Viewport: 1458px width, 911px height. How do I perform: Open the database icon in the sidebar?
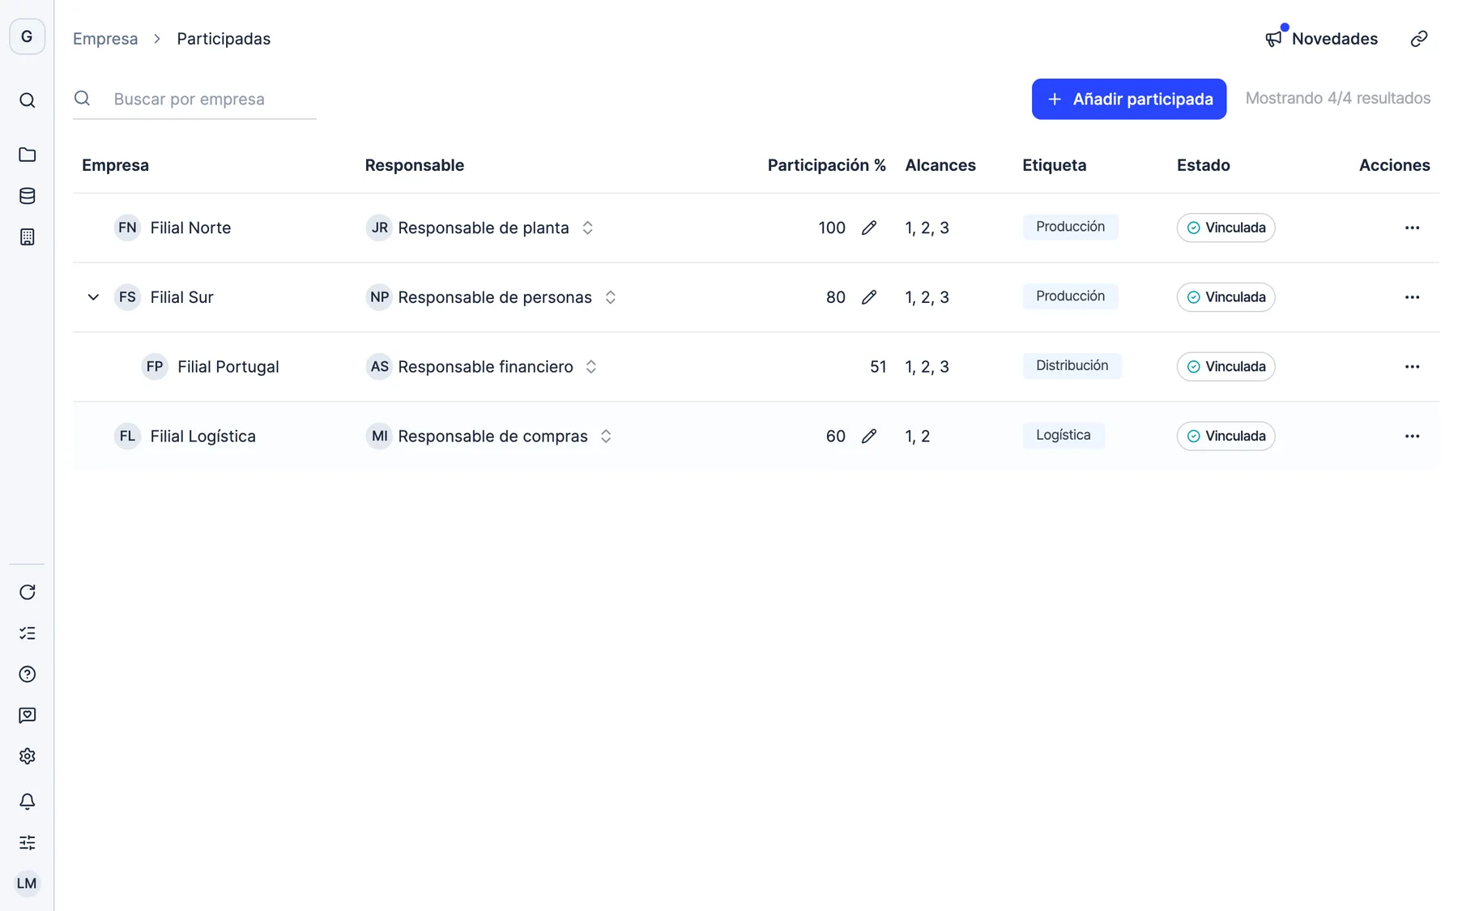27,196
